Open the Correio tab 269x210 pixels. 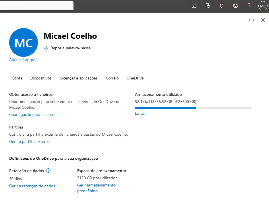click(112, 78)
